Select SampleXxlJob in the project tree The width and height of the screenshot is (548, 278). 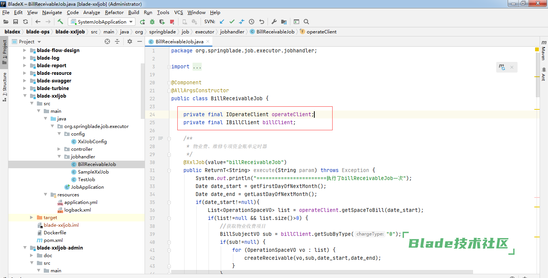click(x=93, y=172)
